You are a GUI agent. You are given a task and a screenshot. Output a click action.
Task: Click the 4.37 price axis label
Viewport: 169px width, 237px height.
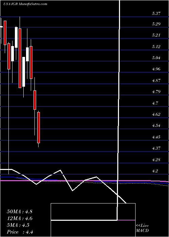tap(156, 148)
